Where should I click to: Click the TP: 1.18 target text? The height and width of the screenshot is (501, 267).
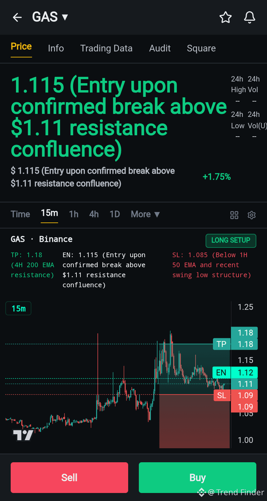(x=32, y=265)
